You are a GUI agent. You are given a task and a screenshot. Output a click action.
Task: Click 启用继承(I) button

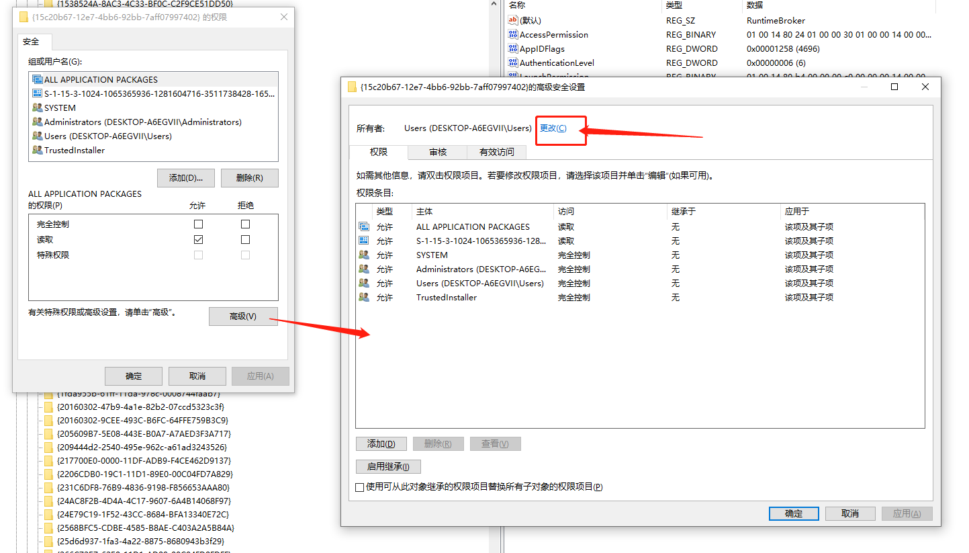[388, 466]
